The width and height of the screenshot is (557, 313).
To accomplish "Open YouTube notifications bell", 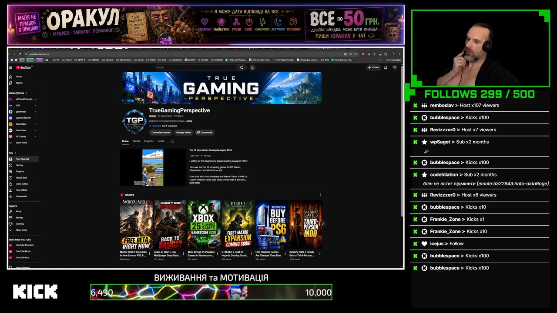I will pos(386,67).
